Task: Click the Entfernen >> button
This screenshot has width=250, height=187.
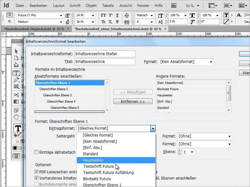Action: (133, 102)
